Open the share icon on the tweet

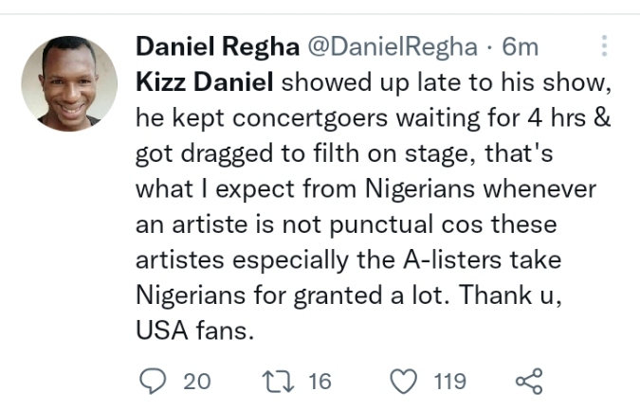[527, 382]
